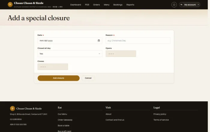Open the Orders navigation item
Screen dimensions: 210x132
[96, 5]
